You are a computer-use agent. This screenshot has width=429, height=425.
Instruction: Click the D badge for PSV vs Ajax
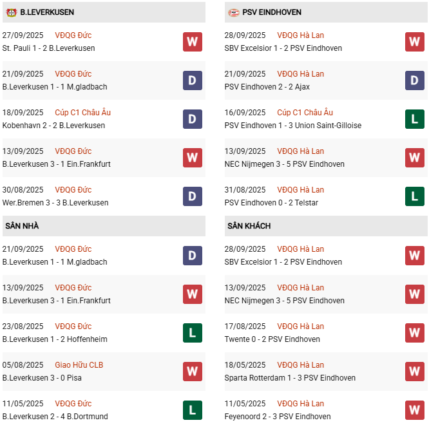coord(415,80)
